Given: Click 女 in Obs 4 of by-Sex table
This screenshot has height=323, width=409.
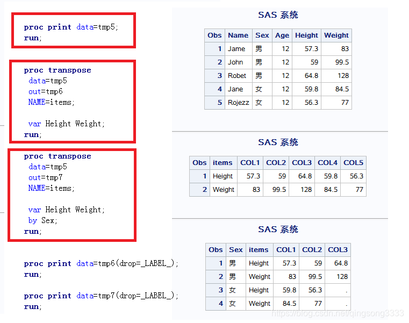Looking at the screenshot, I should click(236, 304).
